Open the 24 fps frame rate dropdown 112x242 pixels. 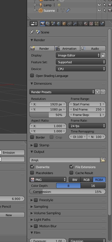click(x=87, y=126)
